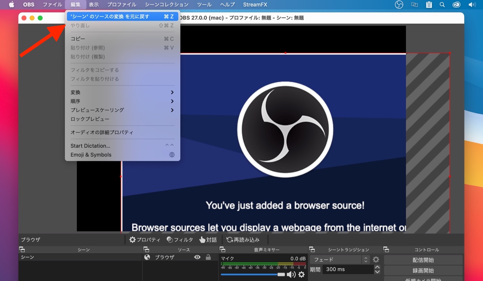483x281 pixels.
Task: Decrease the 期間 duration with the down arrow
Action: point(377,272)
